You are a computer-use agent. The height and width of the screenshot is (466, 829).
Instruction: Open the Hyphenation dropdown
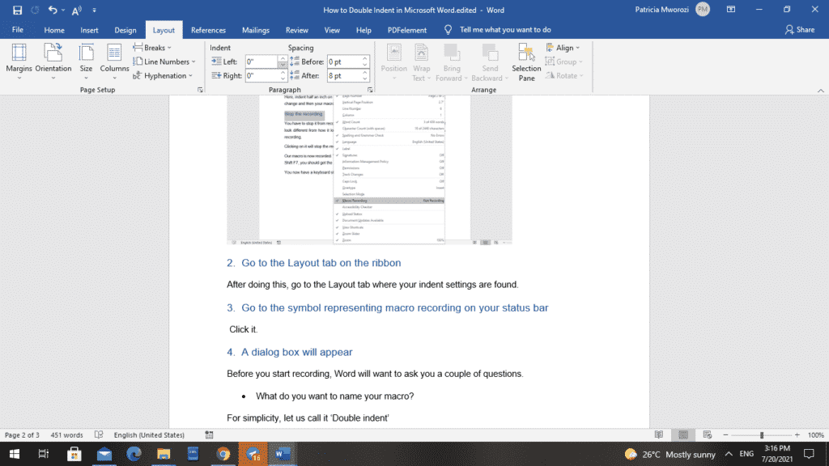(163, 75)
